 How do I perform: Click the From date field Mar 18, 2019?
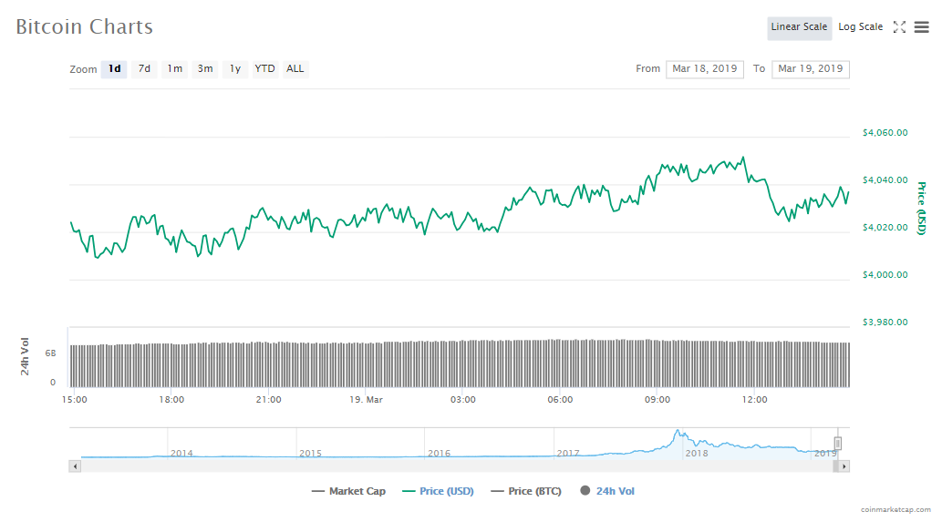click(x=704, y=69)
